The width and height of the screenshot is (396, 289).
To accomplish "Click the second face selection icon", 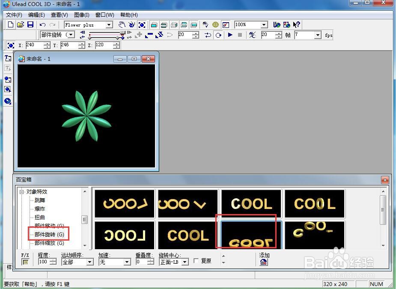I will (164, 25).
